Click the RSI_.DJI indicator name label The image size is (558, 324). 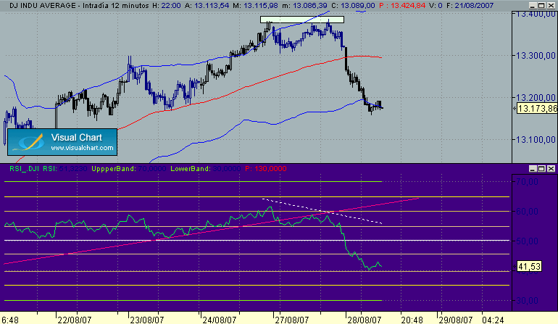click(x=24, y=169)
